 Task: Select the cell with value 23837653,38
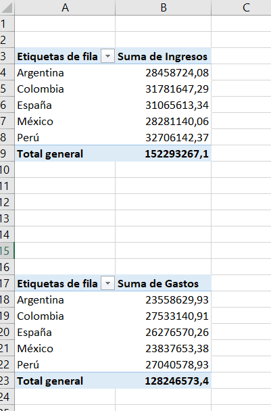164,349
